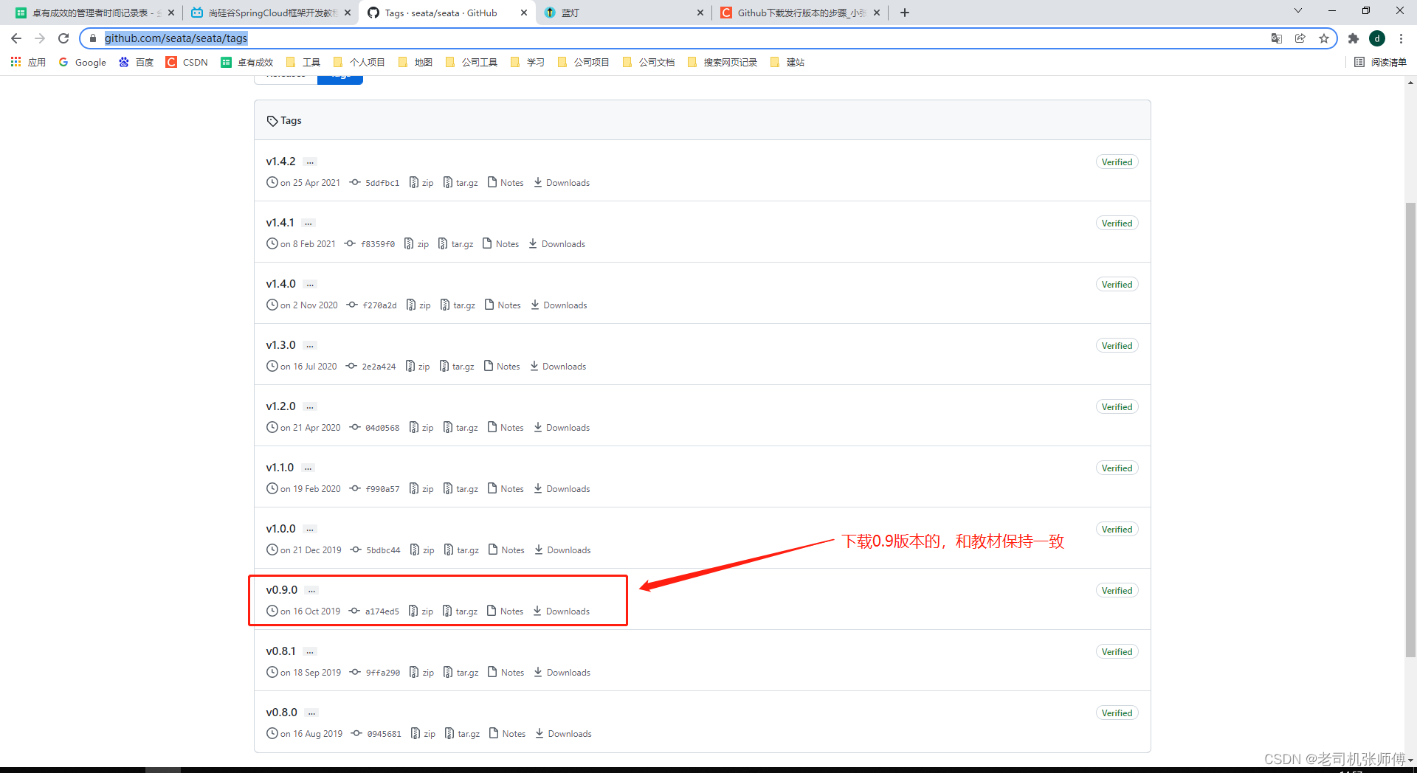Open the 卓有成效 bookmark
The width and height of the screenshot is (1417, 773).
point(247,62)
